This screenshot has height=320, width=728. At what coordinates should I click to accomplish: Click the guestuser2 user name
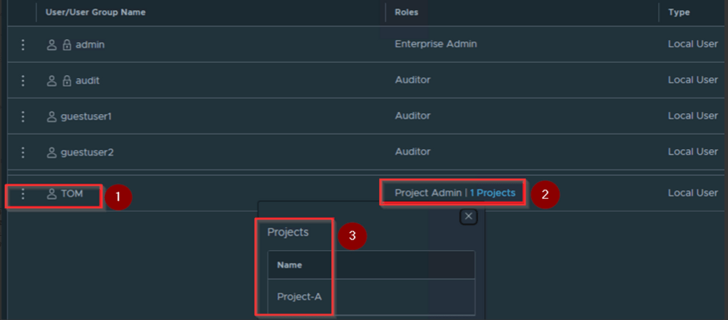pos(87,152)
